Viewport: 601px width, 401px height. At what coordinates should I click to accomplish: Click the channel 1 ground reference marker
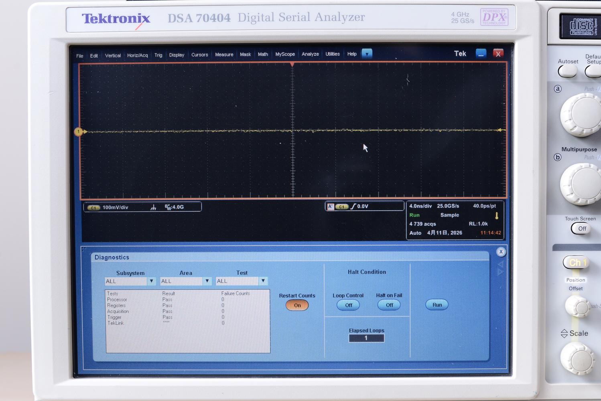coord(79,132)
